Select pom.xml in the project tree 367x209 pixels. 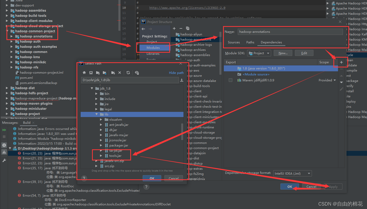26,78
